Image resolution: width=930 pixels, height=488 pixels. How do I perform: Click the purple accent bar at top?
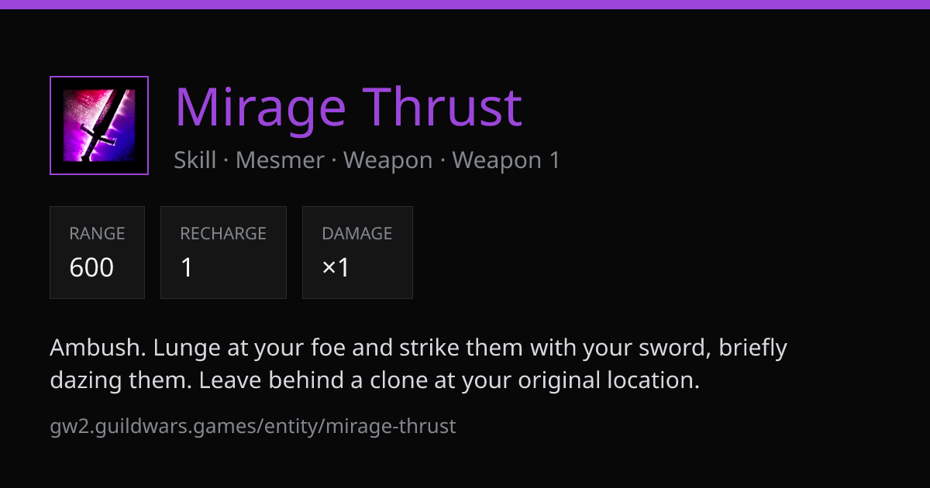click(x=465, y=4)
